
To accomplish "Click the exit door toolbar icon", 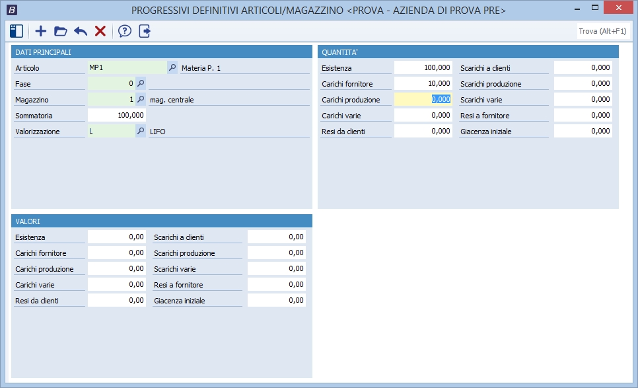I will click(145, 31).
